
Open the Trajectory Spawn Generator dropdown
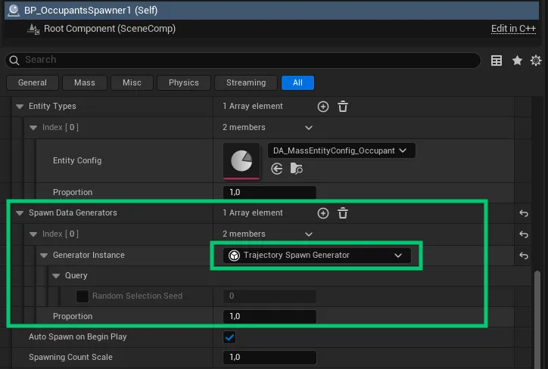tap(316, 256)
